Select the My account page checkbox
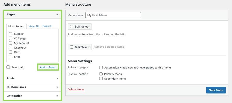The width and height of the screenshot is (232, 103). tap(11, 43)
